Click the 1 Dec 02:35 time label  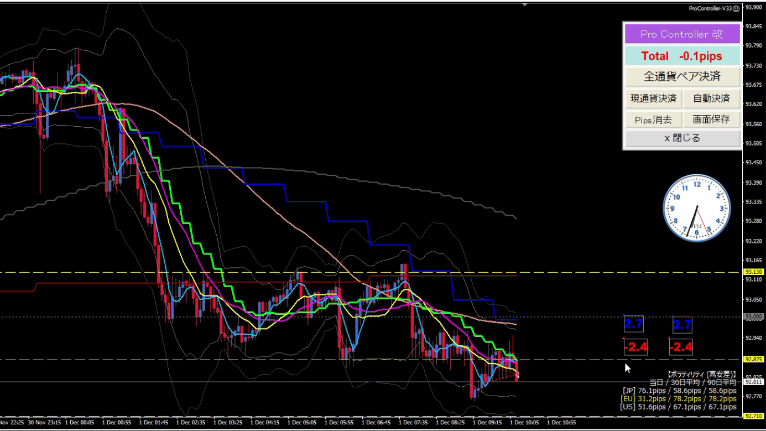click(191, 422)
